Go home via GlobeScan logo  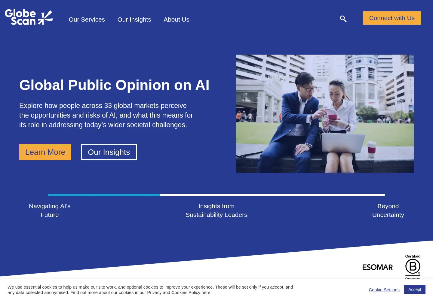29,17
